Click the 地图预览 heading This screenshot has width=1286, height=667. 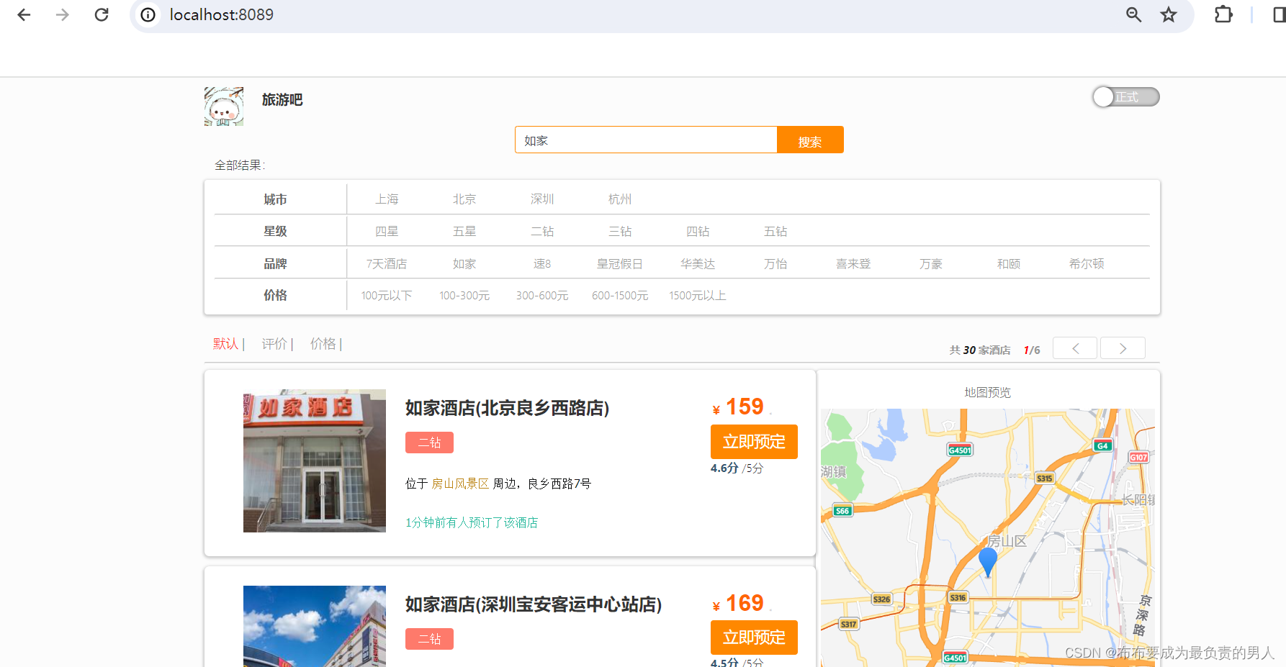pyautogui.click(x=987, y=392)
